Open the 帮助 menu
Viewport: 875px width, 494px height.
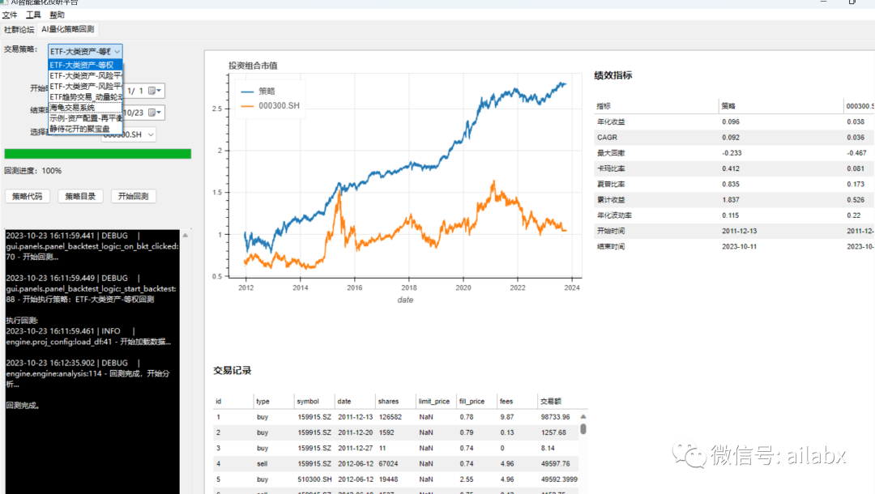[x=57, y=15]
